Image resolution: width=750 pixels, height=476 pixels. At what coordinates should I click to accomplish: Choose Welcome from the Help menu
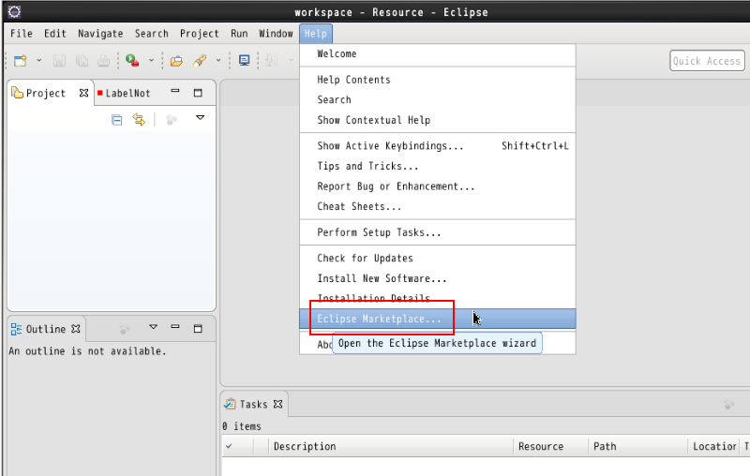tap(438, 54)
